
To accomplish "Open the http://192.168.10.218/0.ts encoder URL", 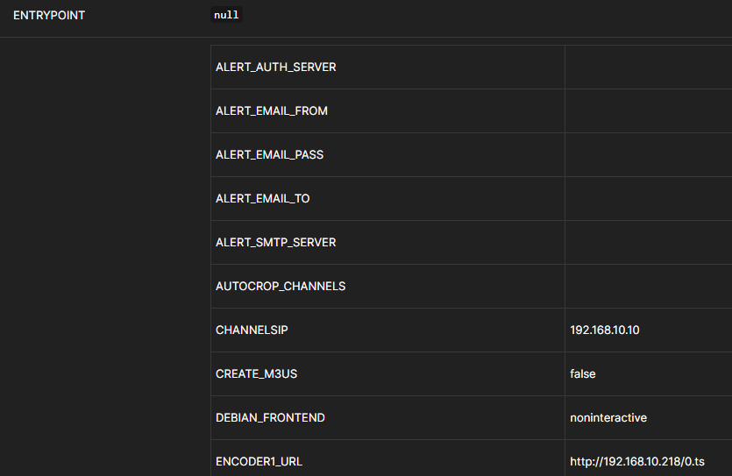I will pyautogui.click(x=637, y=462).
